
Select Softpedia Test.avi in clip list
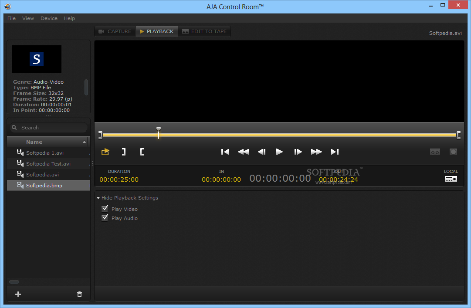pos(48,164)
